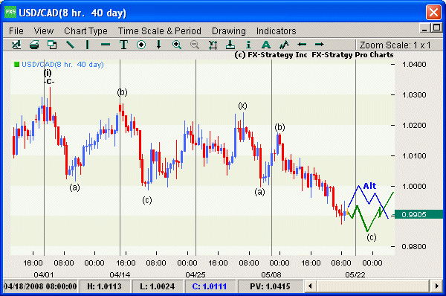Select the text T annotation tool

coord(123,45)
